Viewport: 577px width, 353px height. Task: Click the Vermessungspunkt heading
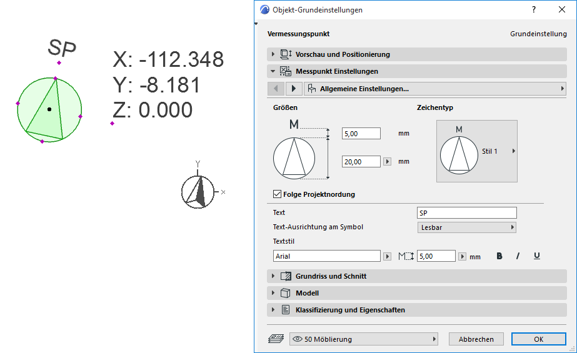click(298, 34)
